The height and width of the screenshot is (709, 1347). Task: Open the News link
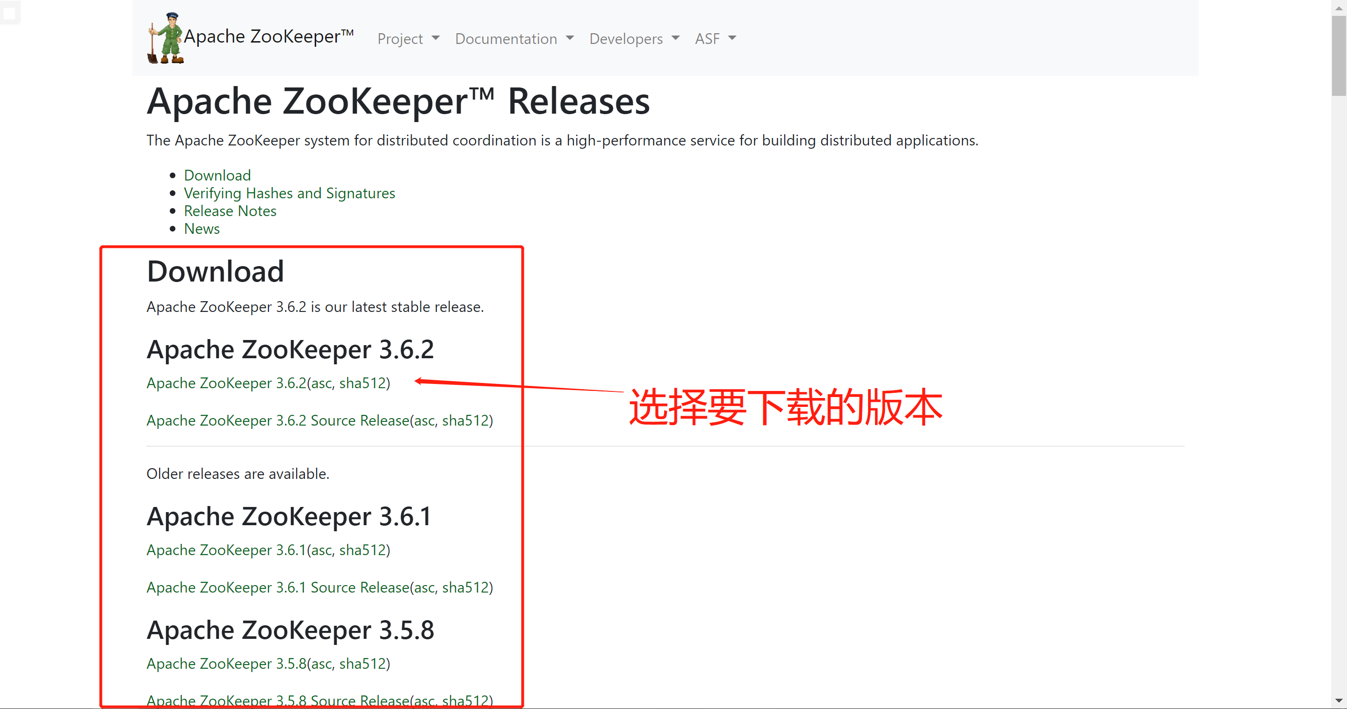coord(202,229)
